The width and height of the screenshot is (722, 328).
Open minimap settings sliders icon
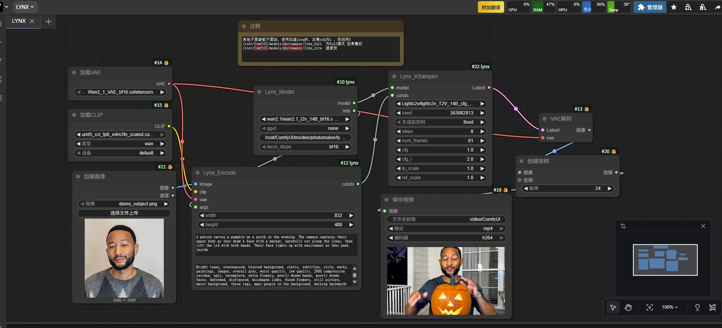click(623, 226)
